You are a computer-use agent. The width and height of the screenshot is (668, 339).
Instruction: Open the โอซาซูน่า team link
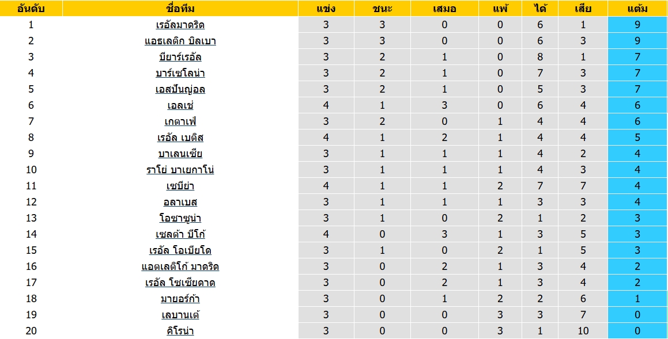click(180, 218)
